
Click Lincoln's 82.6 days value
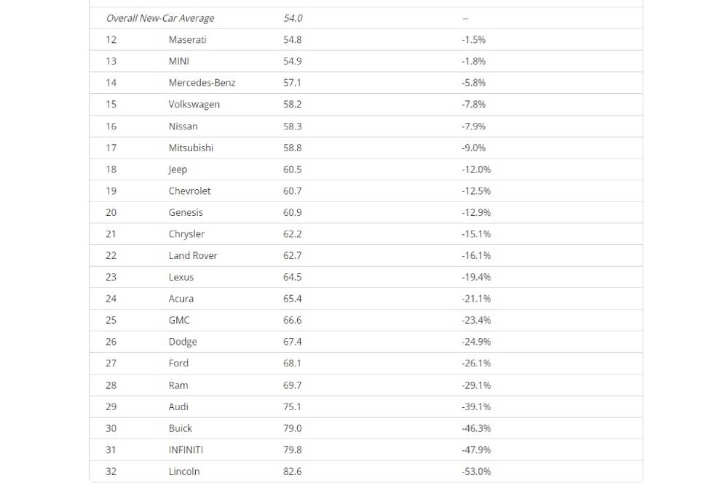[x=292, y=471]
